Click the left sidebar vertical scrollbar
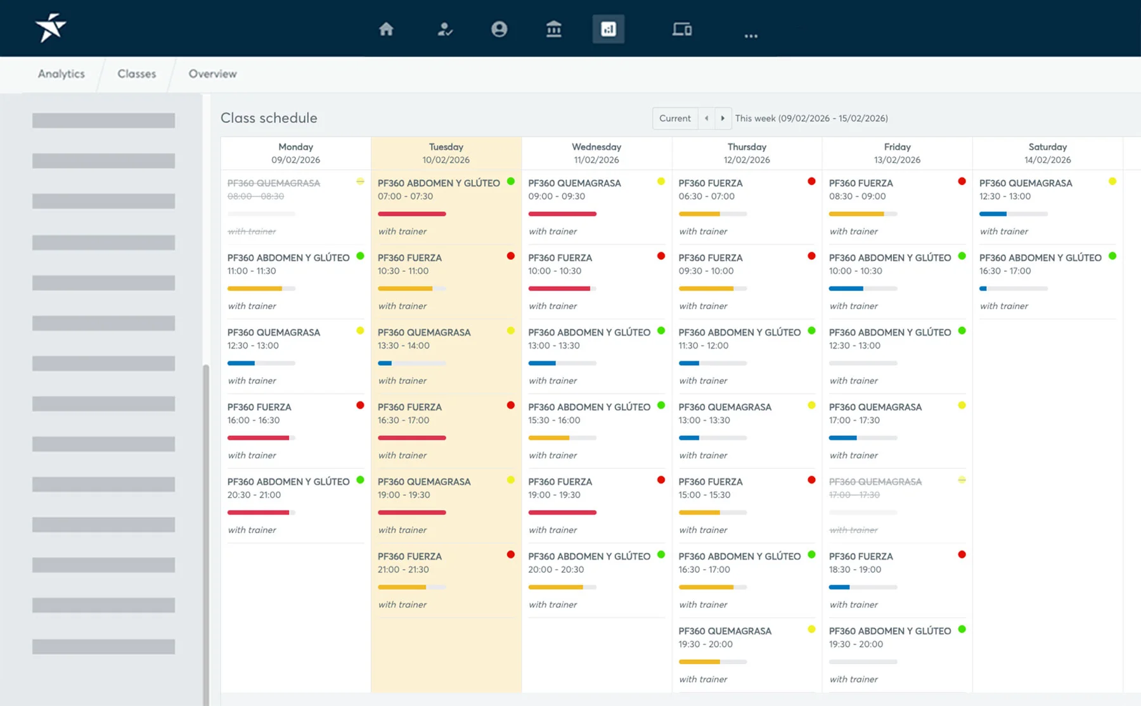 click(205, 532)
